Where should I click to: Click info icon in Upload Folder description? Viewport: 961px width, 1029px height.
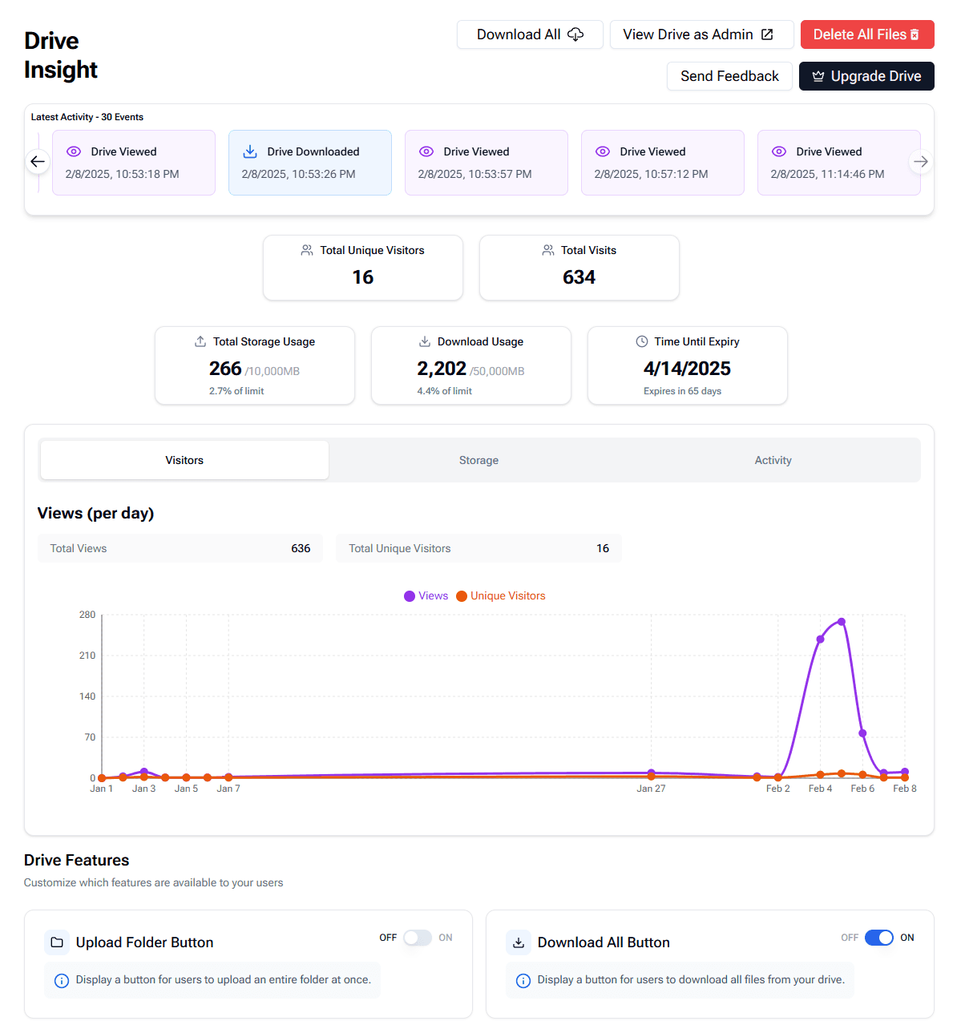pyautogui.click(x=62, y=980)
